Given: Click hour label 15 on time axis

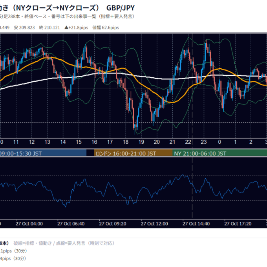Looking at the screenshot, I should [79, 142].
